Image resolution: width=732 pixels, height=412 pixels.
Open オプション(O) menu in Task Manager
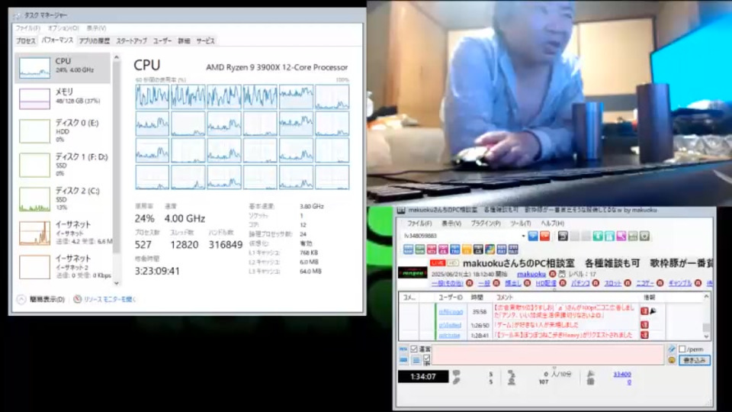[x=63, y=28]
